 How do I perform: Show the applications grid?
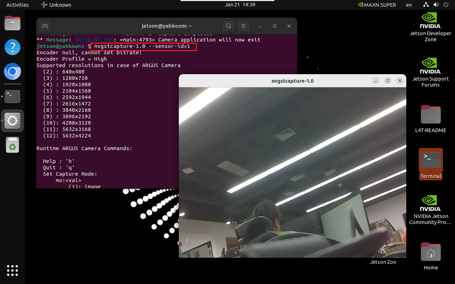coord(12,270)
